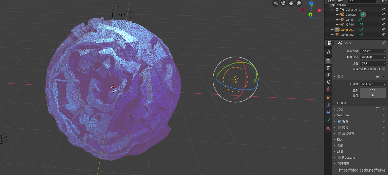Screen dimensions: 388x175
Task: Click the 视口 samples field 32
Action: [373, 95]
